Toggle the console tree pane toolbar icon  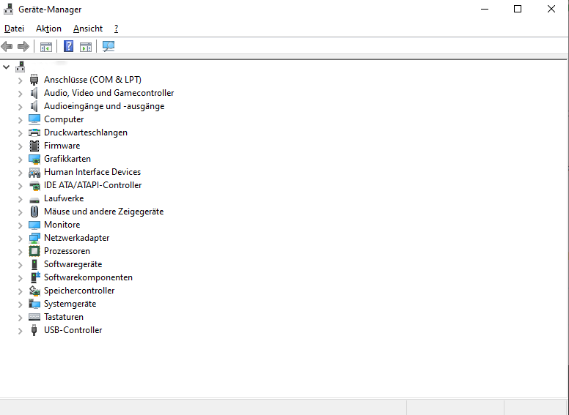45,47
